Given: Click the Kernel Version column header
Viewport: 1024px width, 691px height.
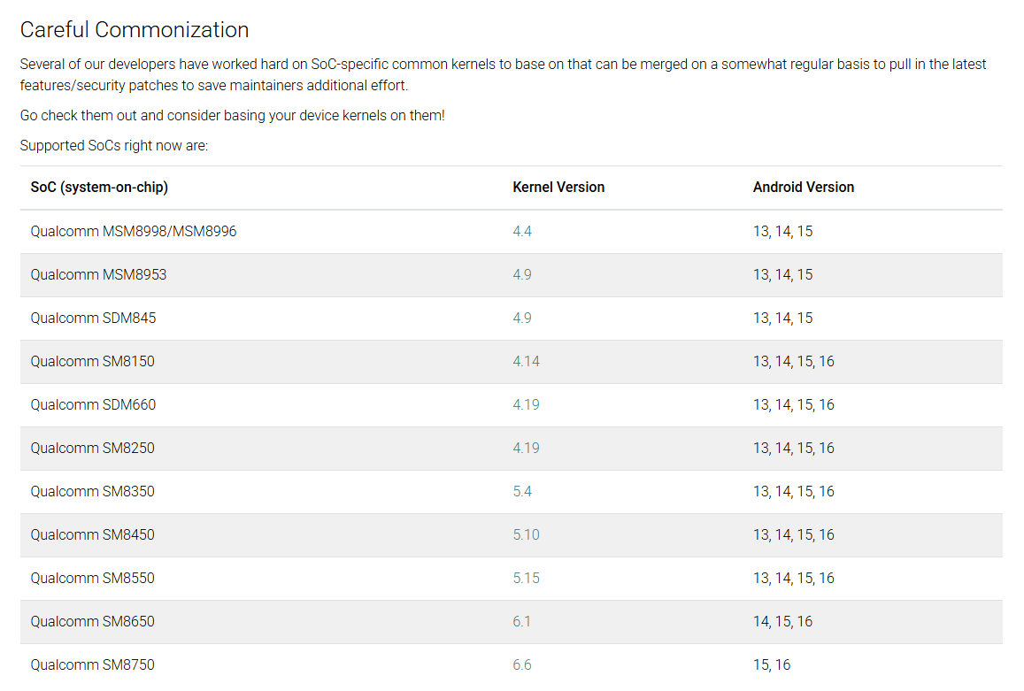Looking at the screenshot, I should pyautogui.click(x=558, y=188).
